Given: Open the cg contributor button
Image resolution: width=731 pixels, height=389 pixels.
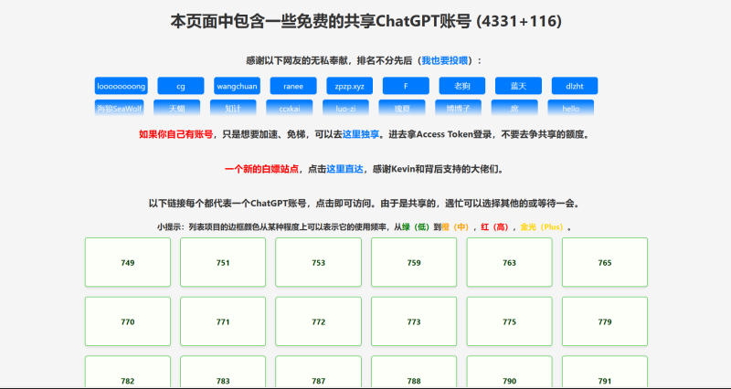Looking at the screenshot, I should [x=181, y=86].
